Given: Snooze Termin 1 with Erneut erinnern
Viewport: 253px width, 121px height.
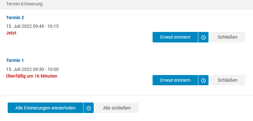Looking at the screenshot, I should pyautogui.click(x=175, y=80).
